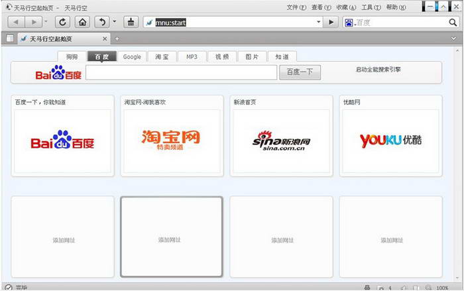This screenshot has height=291, width=464.
Task: Switch to the 知道 search tab
Action: 282,56
